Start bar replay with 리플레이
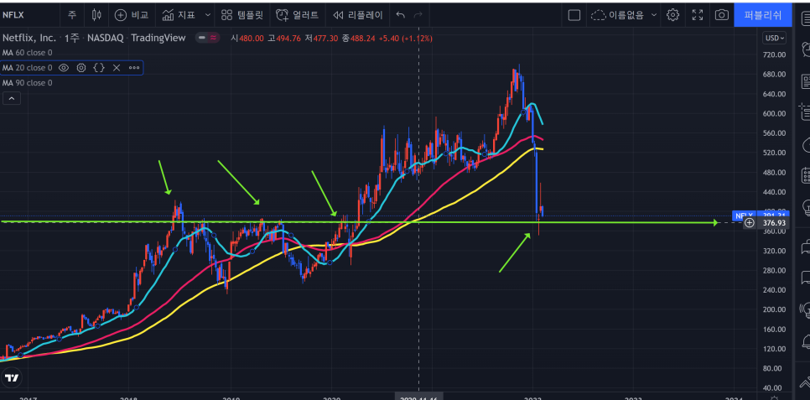The width and height of the screenshot is (810, 400). [x=358, y=15]
